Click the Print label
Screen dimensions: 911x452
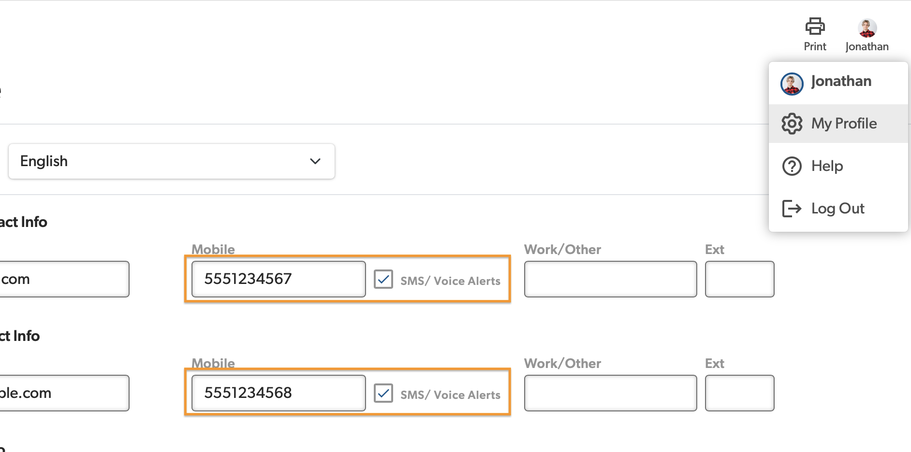815,47
